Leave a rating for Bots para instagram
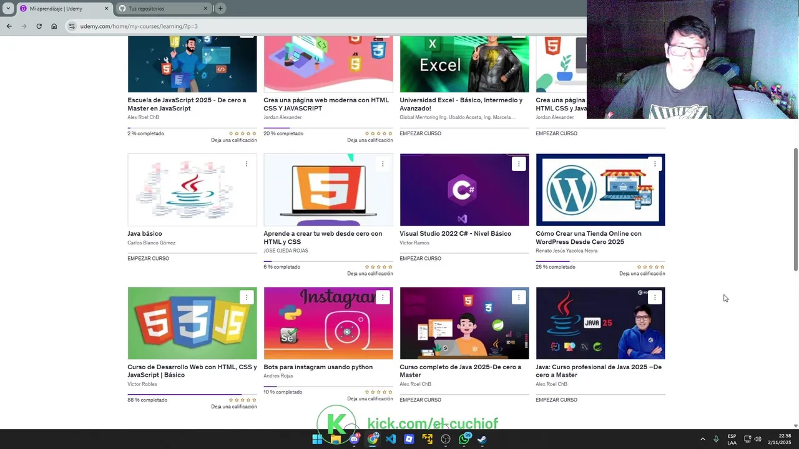 click(370, 399)
